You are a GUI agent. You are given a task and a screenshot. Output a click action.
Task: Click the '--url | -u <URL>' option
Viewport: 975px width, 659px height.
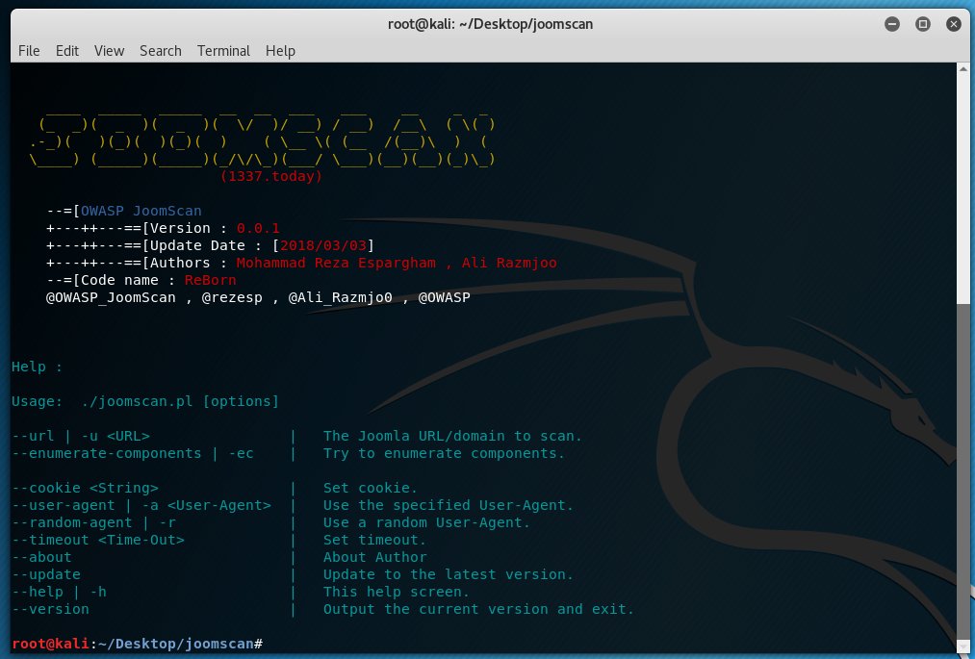point(81,437)
